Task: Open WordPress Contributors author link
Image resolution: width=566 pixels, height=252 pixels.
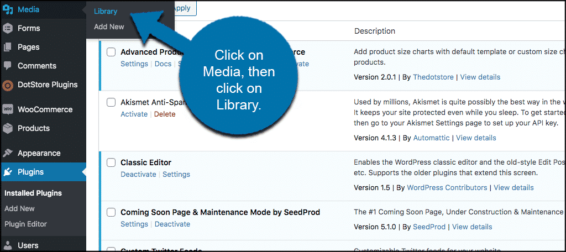Action: pyautogui.click(x=447, y=188)
